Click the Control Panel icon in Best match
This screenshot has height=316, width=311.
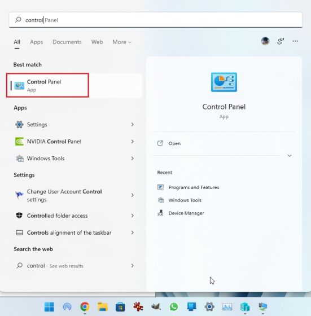point(19,86)
